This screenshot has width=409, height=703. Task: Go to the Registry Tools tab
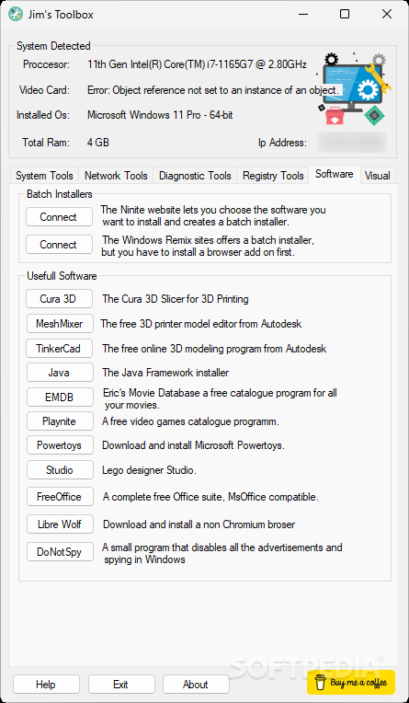coord(273,176)
